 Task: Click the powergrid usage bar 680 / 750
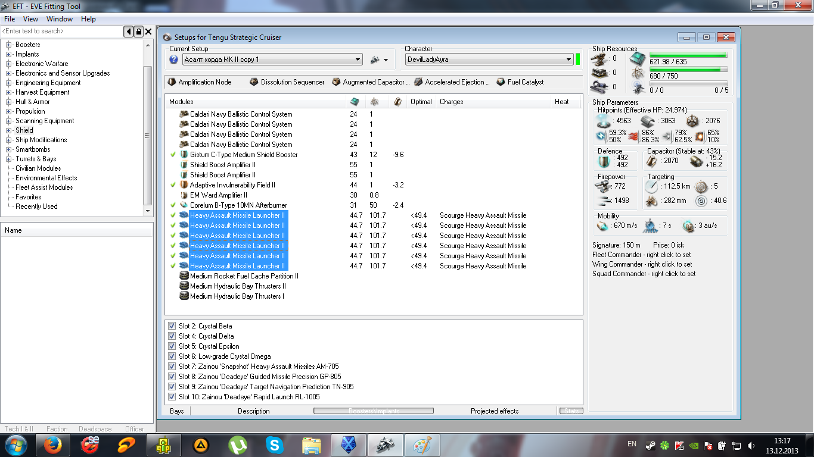pos(688,70)
